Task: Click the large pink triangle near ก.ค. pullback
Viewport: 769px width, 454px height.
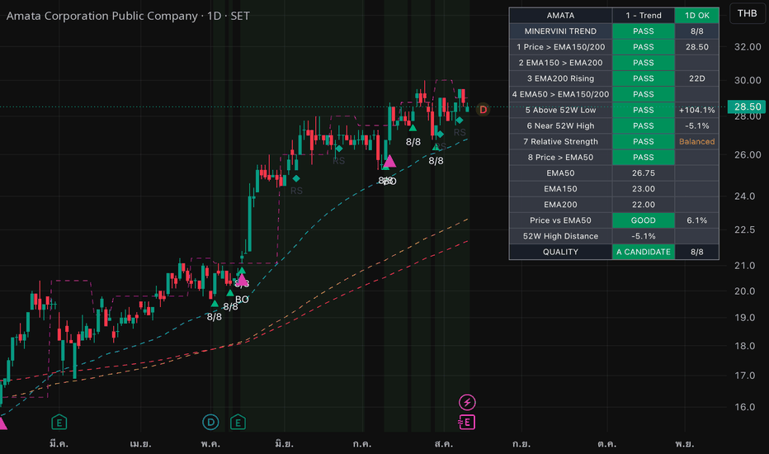Action: tap(389, 161)
